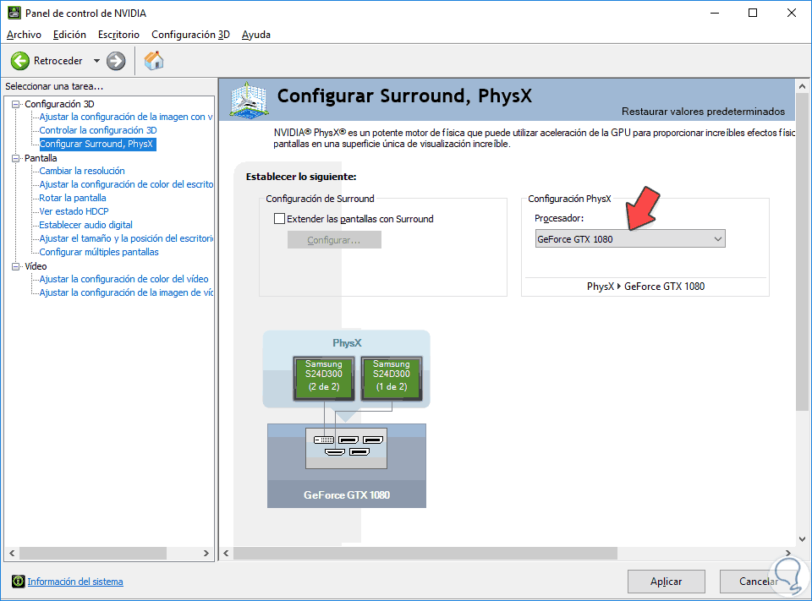Select Establecer audio digital
This screenshot has height=601, width=812.
point(86,225)
